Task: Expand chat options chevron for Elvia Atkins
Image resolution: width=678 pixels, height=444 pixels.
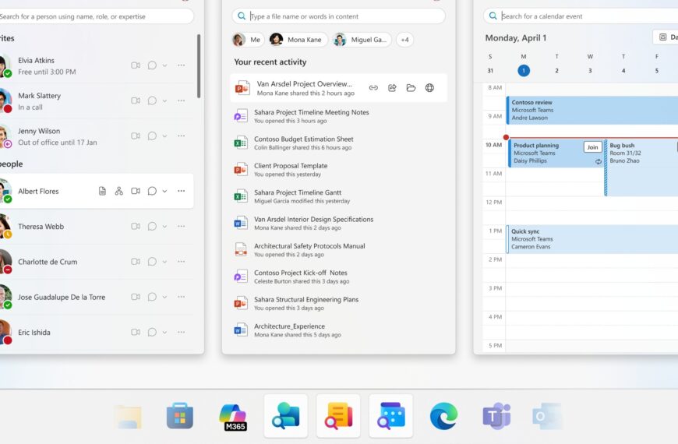Action: click(164, 65)
